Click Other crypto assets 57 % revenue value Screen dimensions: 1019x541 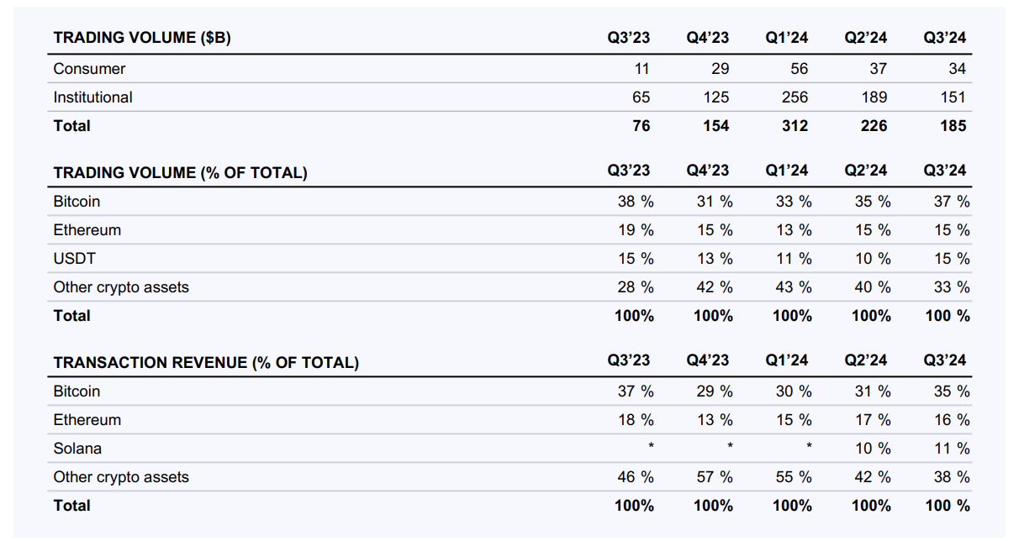pos(714,477)
